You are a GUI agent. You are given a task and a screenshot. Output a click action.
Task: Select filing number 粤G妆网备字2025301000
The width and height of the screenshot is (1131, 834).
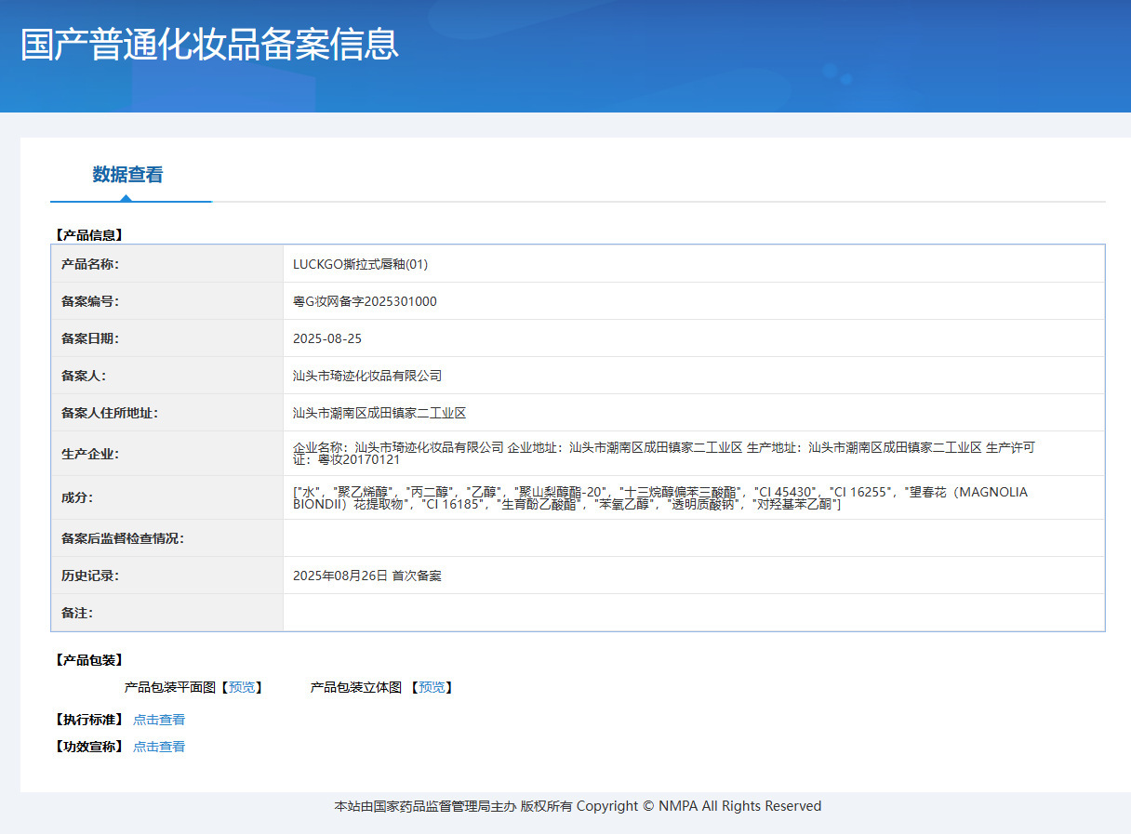click(x=365, y=301)
